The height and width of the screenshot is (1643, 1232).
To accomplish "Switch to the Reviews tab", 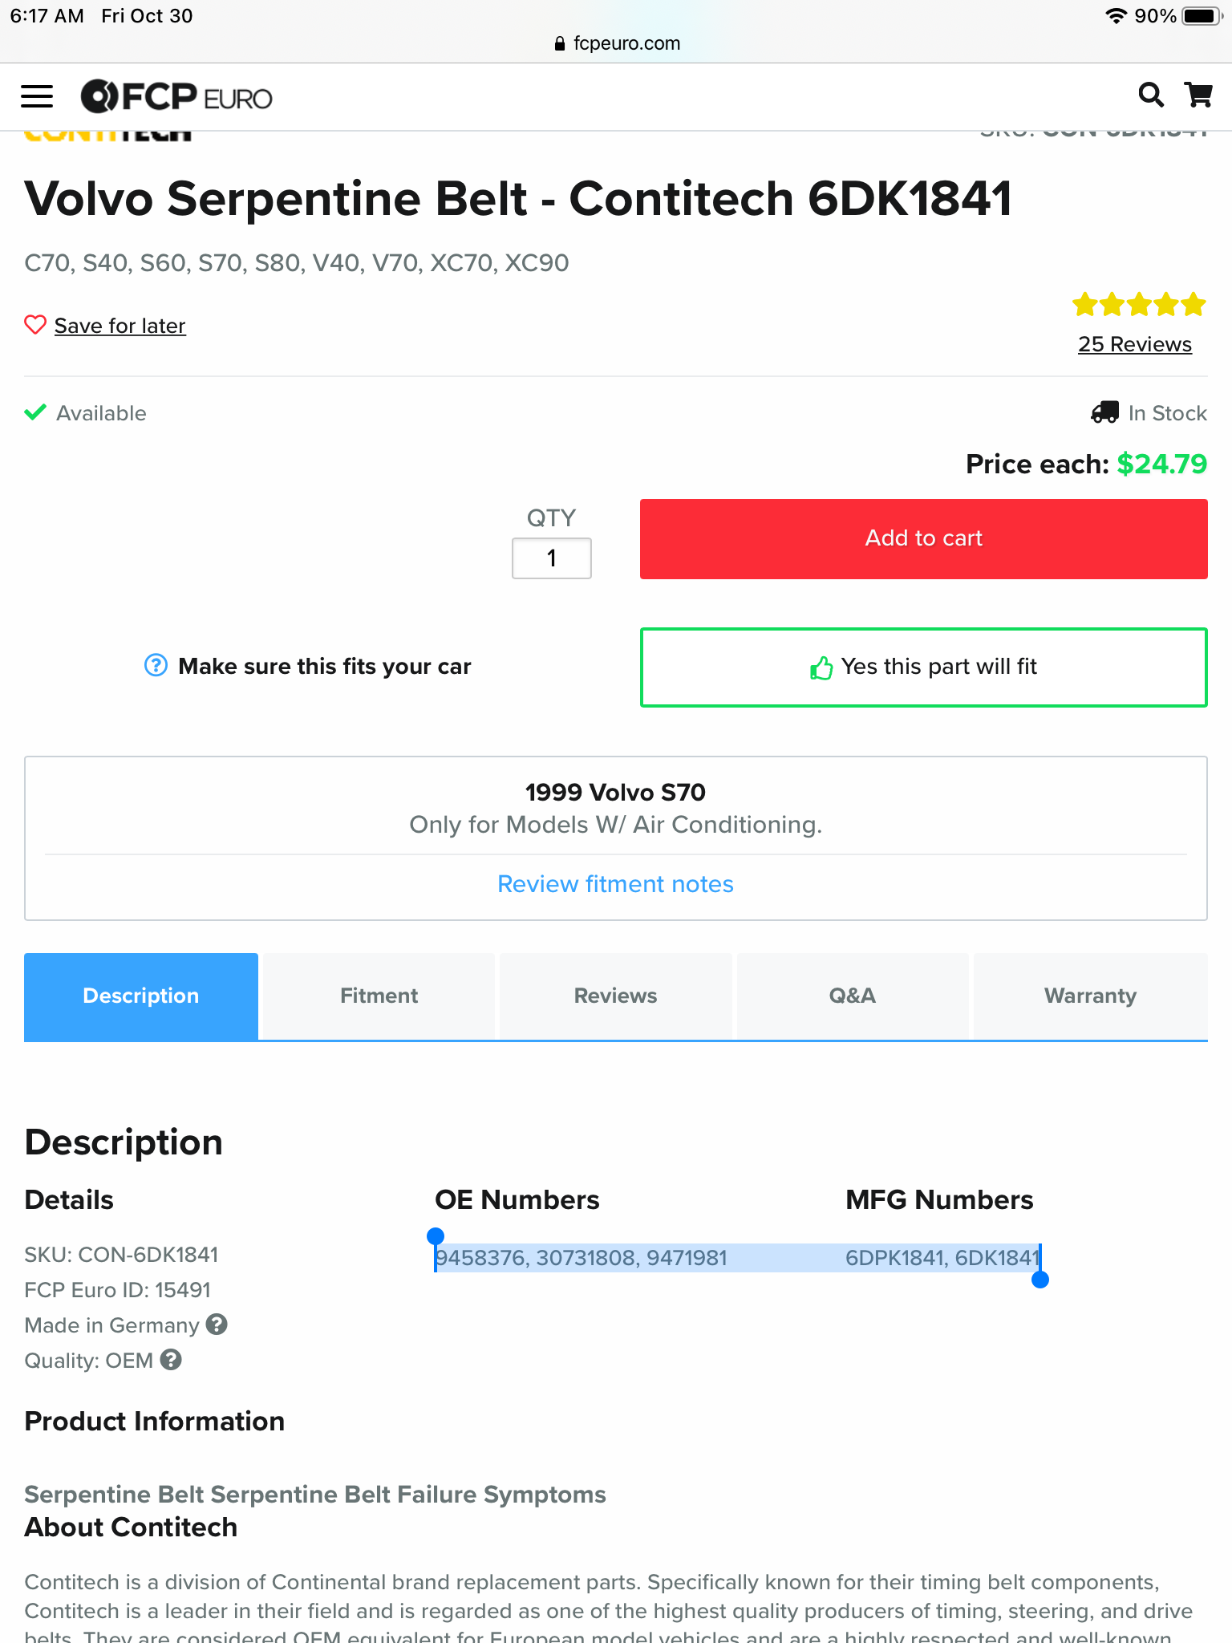I will 615,996.
